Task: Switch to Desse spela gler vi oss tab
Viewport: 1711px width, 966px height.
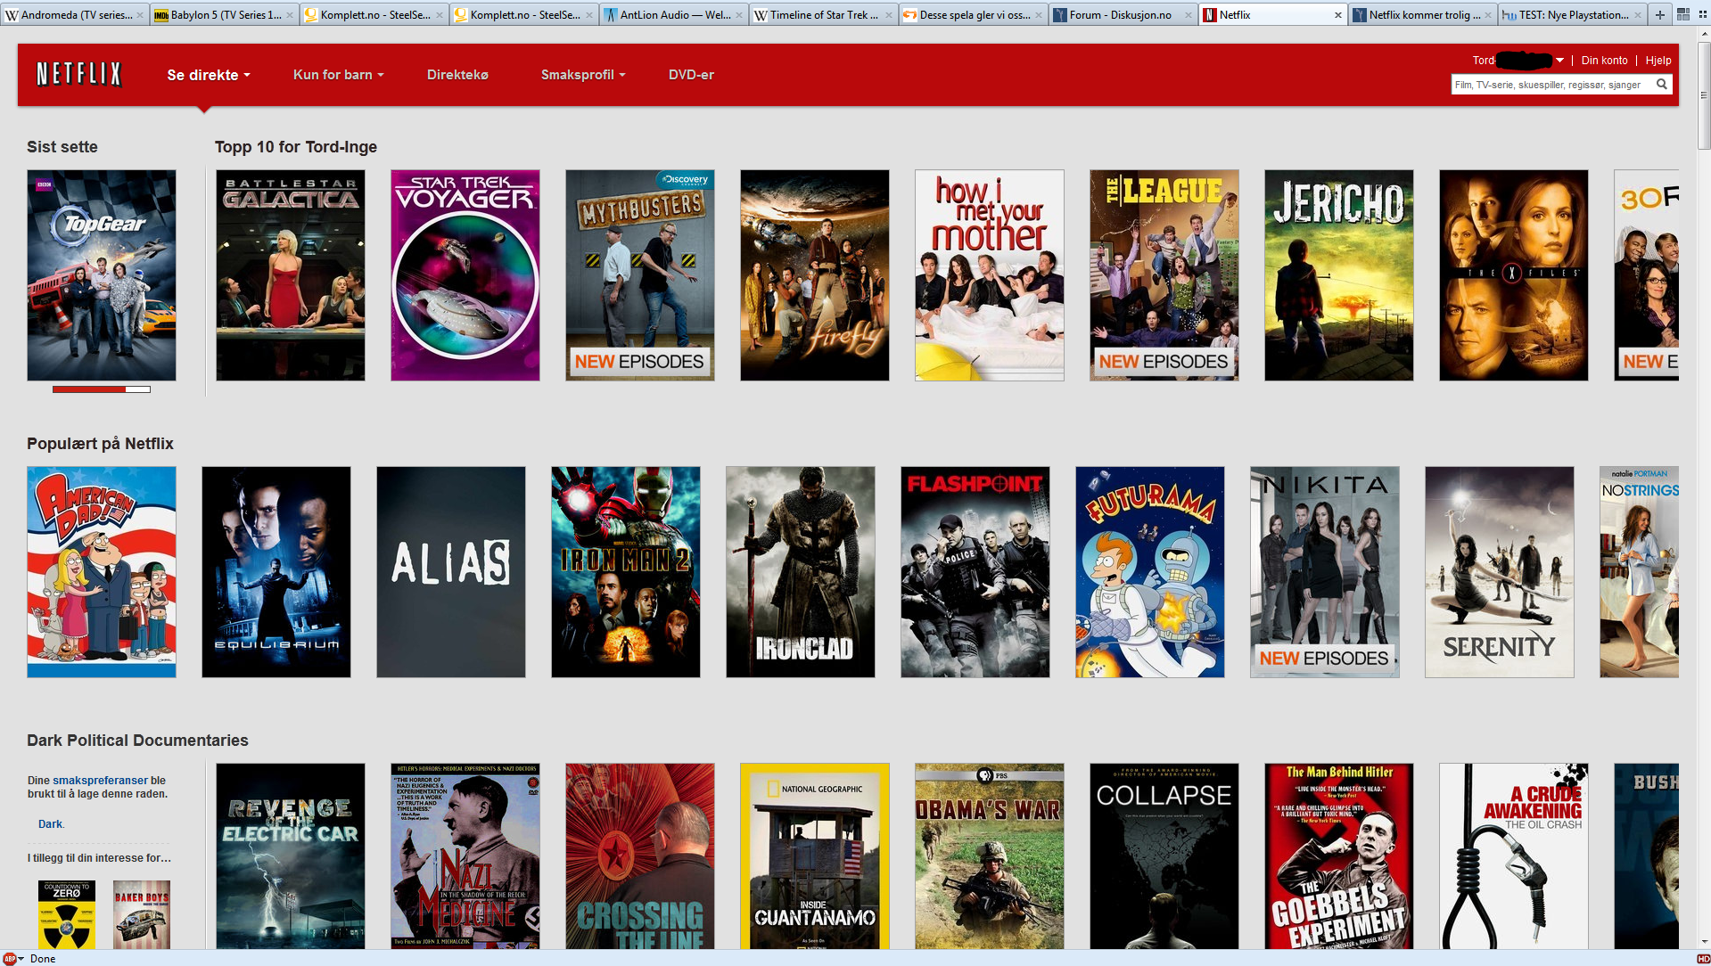Action: (x=973, y=15)
